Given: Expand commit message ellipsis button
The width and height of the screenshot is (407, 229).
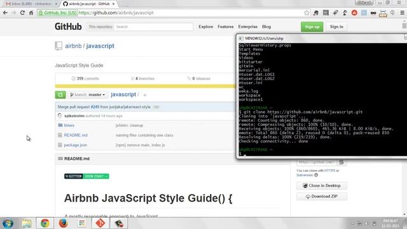Looking at the screenshot, I should pos(156,107).
